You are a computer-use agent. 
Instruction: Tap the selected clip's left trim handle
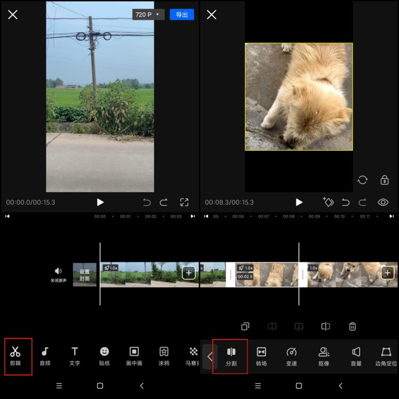[230, 275]
